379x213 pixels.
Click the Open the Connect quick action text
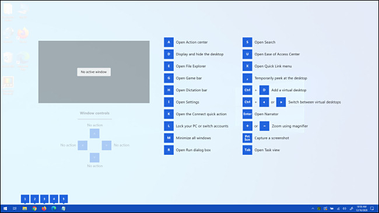click(201, 114)
